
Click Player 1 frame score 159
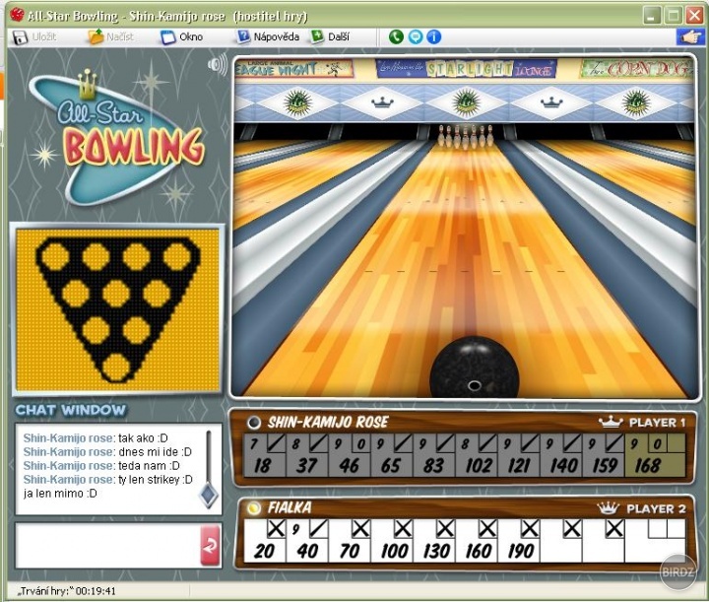pyautogui.click(x=605, y=465)
